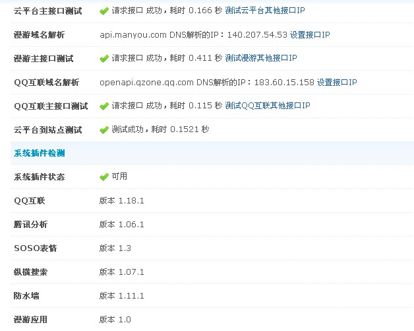Image resolution: width=414 pixels, height=331 pixels.
Task: Open link 测试漫游其他接口IP
Action: pyautogui.click(x=261, y=58)
